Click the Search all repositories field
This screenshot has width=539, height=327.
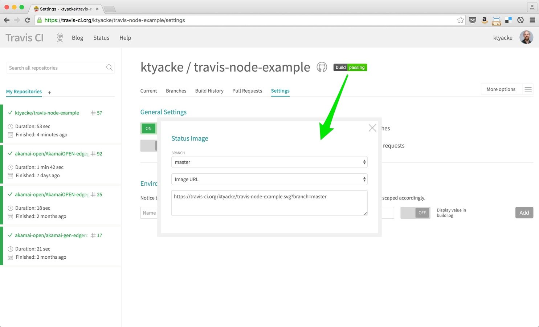click(x=60, y=68)
